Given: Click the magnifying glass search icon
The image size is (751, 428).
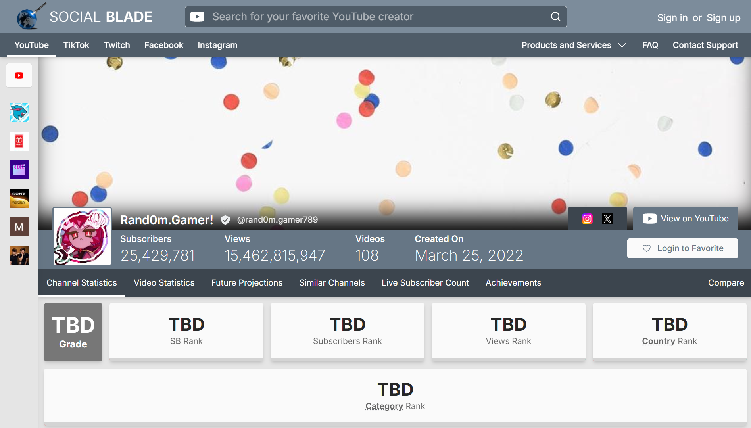Looking at the screenshot, I should pos(556,17).
